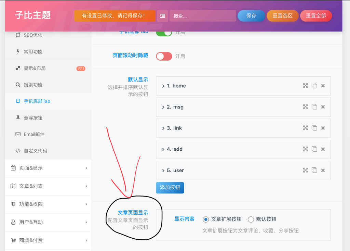Click the move icon on '3. link' row
Viewport: 350px width, 251px height.
coord(305,128)
